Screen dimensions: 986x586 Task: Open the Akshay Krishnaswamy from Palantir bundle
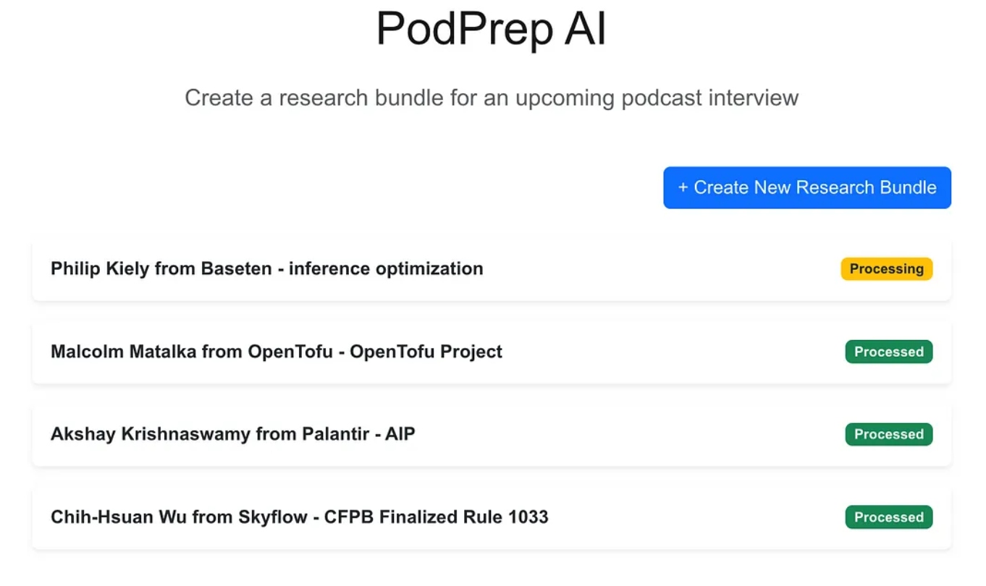(x=492, y=434)
